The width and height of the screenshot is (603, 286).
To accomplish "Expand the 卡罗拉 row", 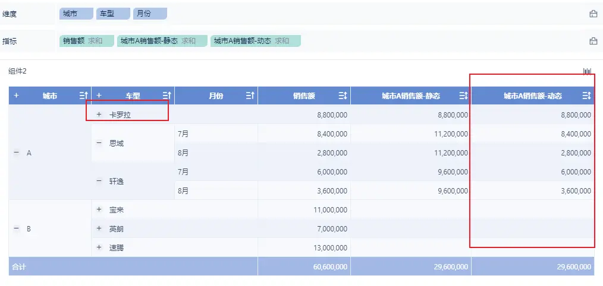I will pyautogui.click(x=99, y=115).
